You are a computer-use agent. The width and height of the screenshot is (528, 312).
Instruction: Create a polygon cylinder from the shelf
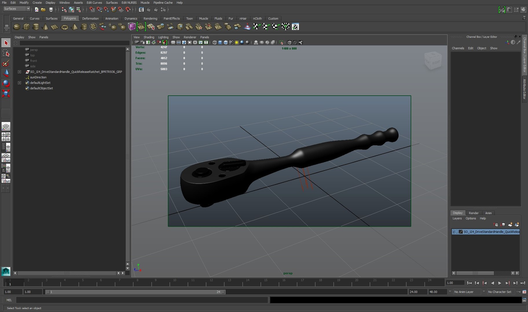click(x=36, y=27)
